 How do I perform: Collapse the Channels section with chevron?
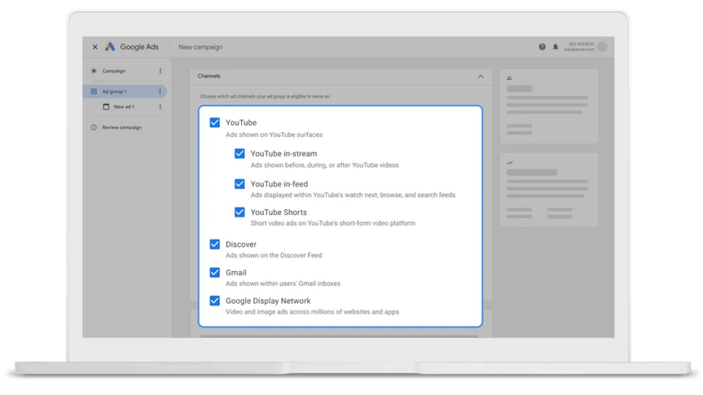[x=480, y=76]
